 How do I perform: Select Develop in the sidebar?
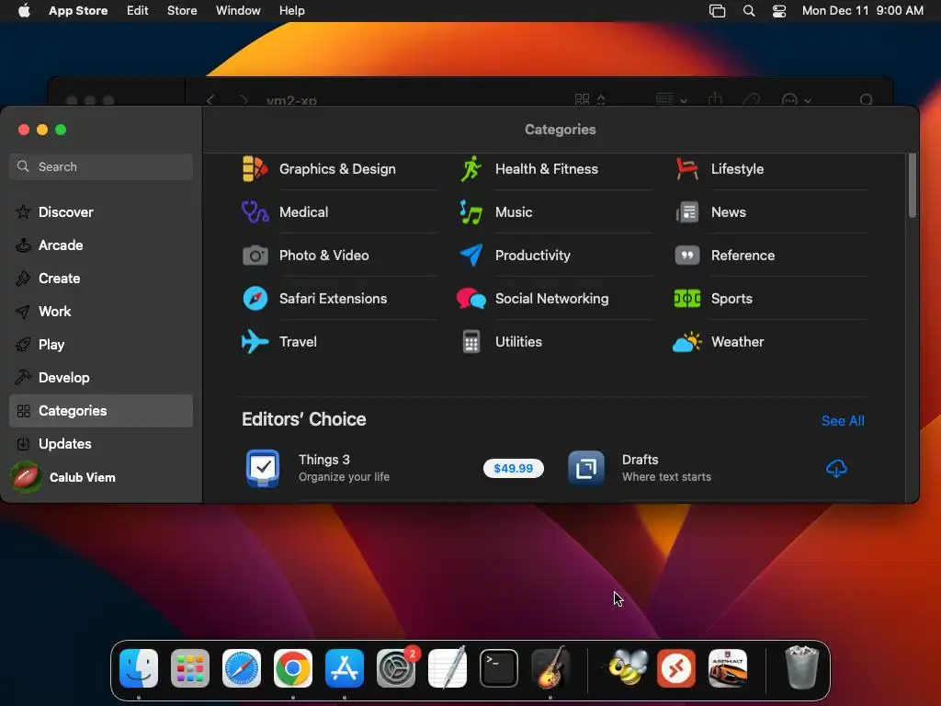(x=101, y=378)
